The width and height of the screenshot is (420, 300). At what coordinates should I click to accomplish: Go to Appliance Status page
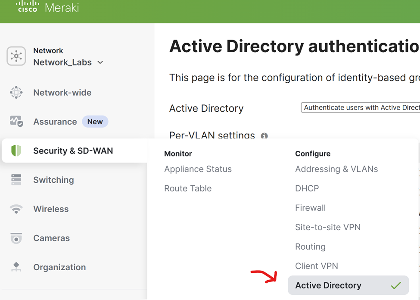click(x=198, y=169)
